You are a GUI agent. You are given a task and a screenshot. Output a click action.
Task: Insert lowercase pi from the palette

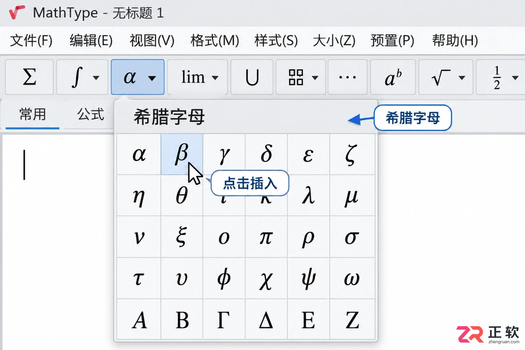pos(267,237)
